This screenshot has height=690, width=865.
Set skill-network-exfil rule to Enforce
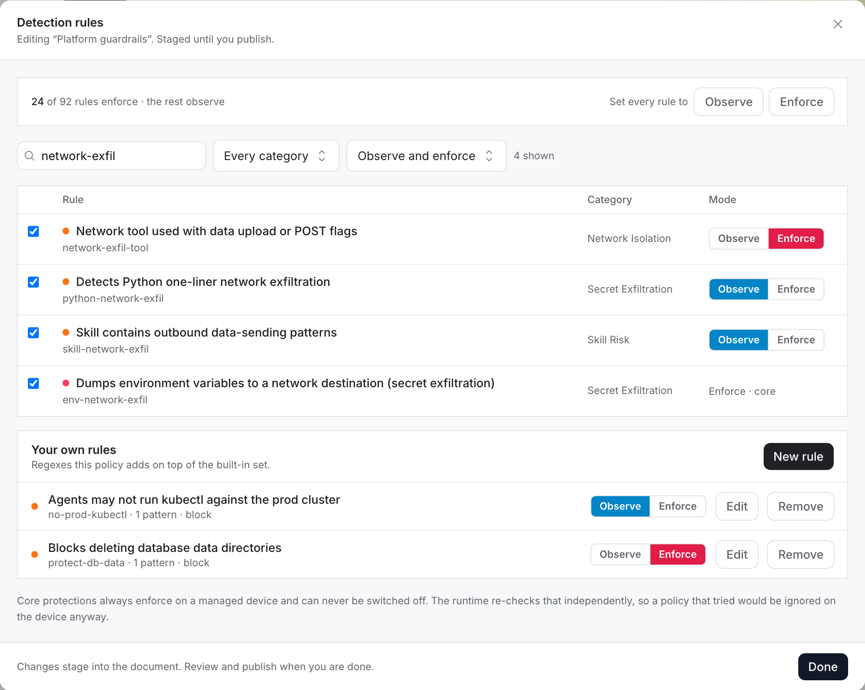click(796, 340)
